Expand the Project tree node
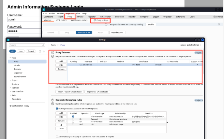 [10, 80]
